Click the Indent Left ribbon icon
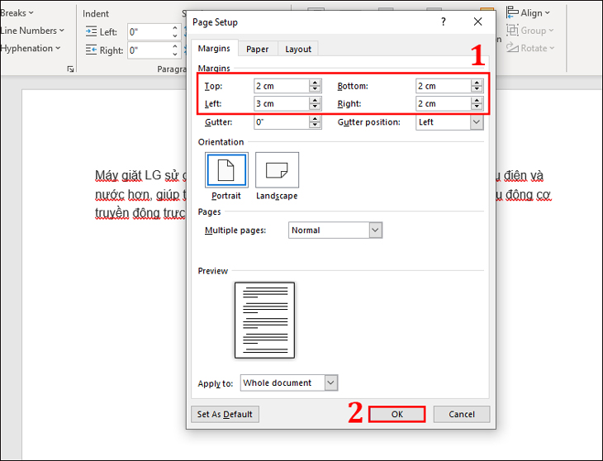 (x=92, y=31)
